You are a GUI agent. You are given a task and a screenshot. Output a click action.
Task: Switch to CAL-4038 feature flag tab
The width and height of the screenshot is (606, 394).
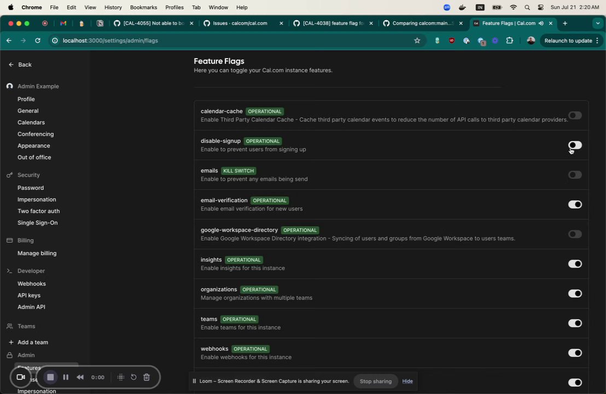(x=333, y=23)
